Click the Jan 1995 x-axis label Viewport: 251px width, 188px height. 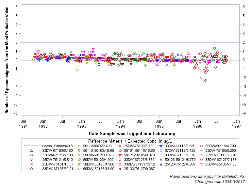(x=159, y=124)
